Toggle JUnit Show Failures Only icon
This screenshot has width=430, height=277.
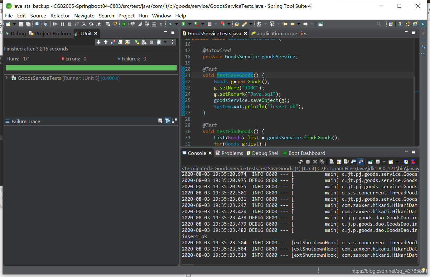(x=113, y=42)
